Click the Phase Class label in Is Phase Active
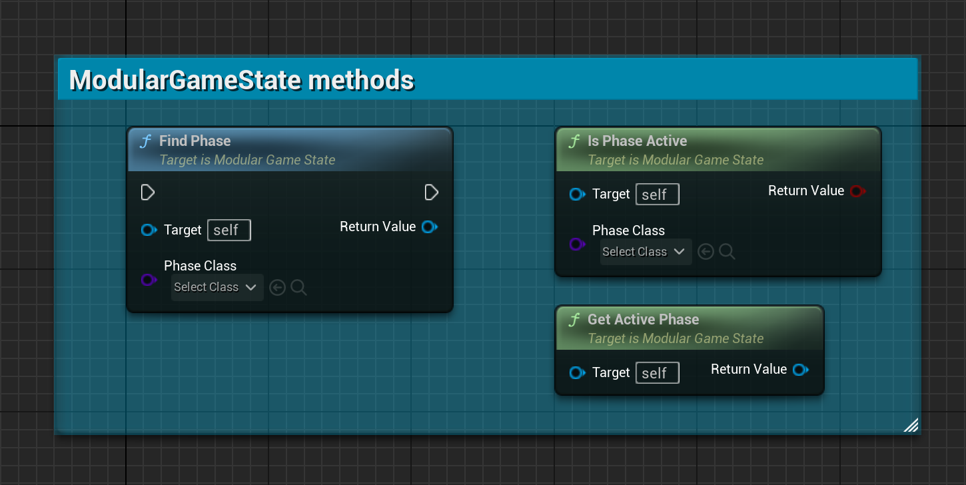Viewport: 966px width, 485px height. click(x=628, y=231)
